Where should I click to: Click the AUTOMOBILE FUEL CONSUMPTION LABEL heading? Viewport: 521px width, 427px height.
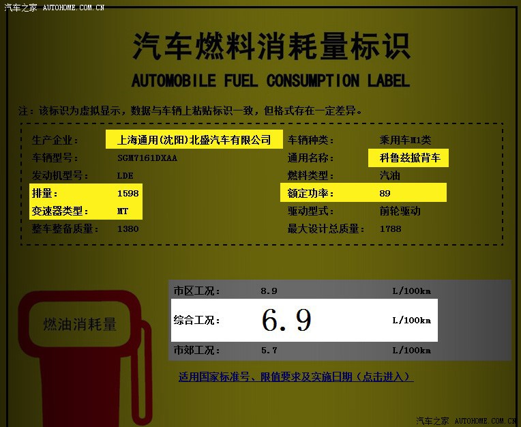[271, 80]
